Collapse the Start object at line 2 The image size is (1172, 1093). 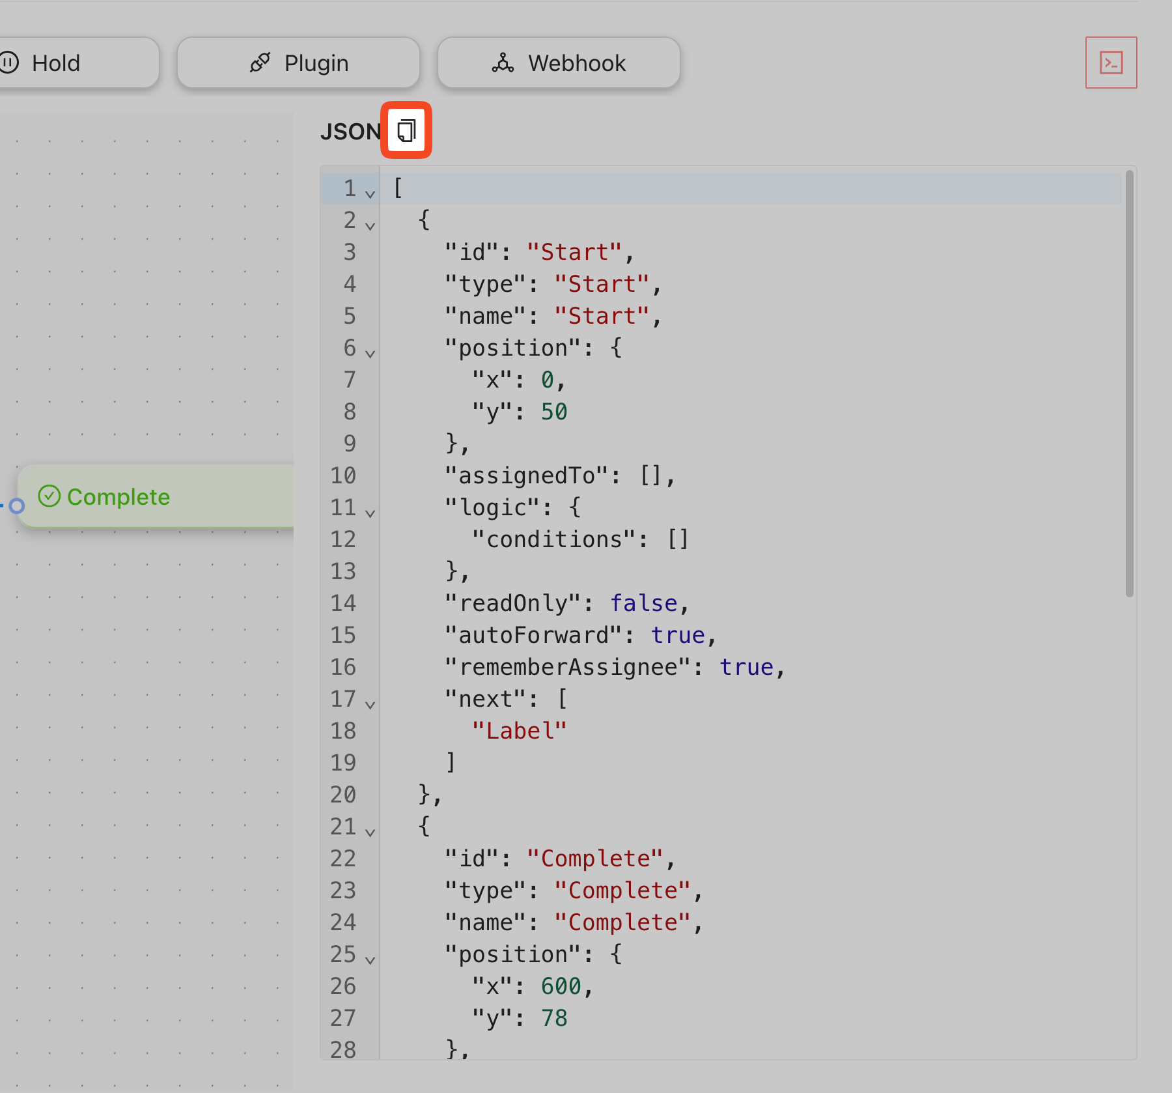(370, 226)
